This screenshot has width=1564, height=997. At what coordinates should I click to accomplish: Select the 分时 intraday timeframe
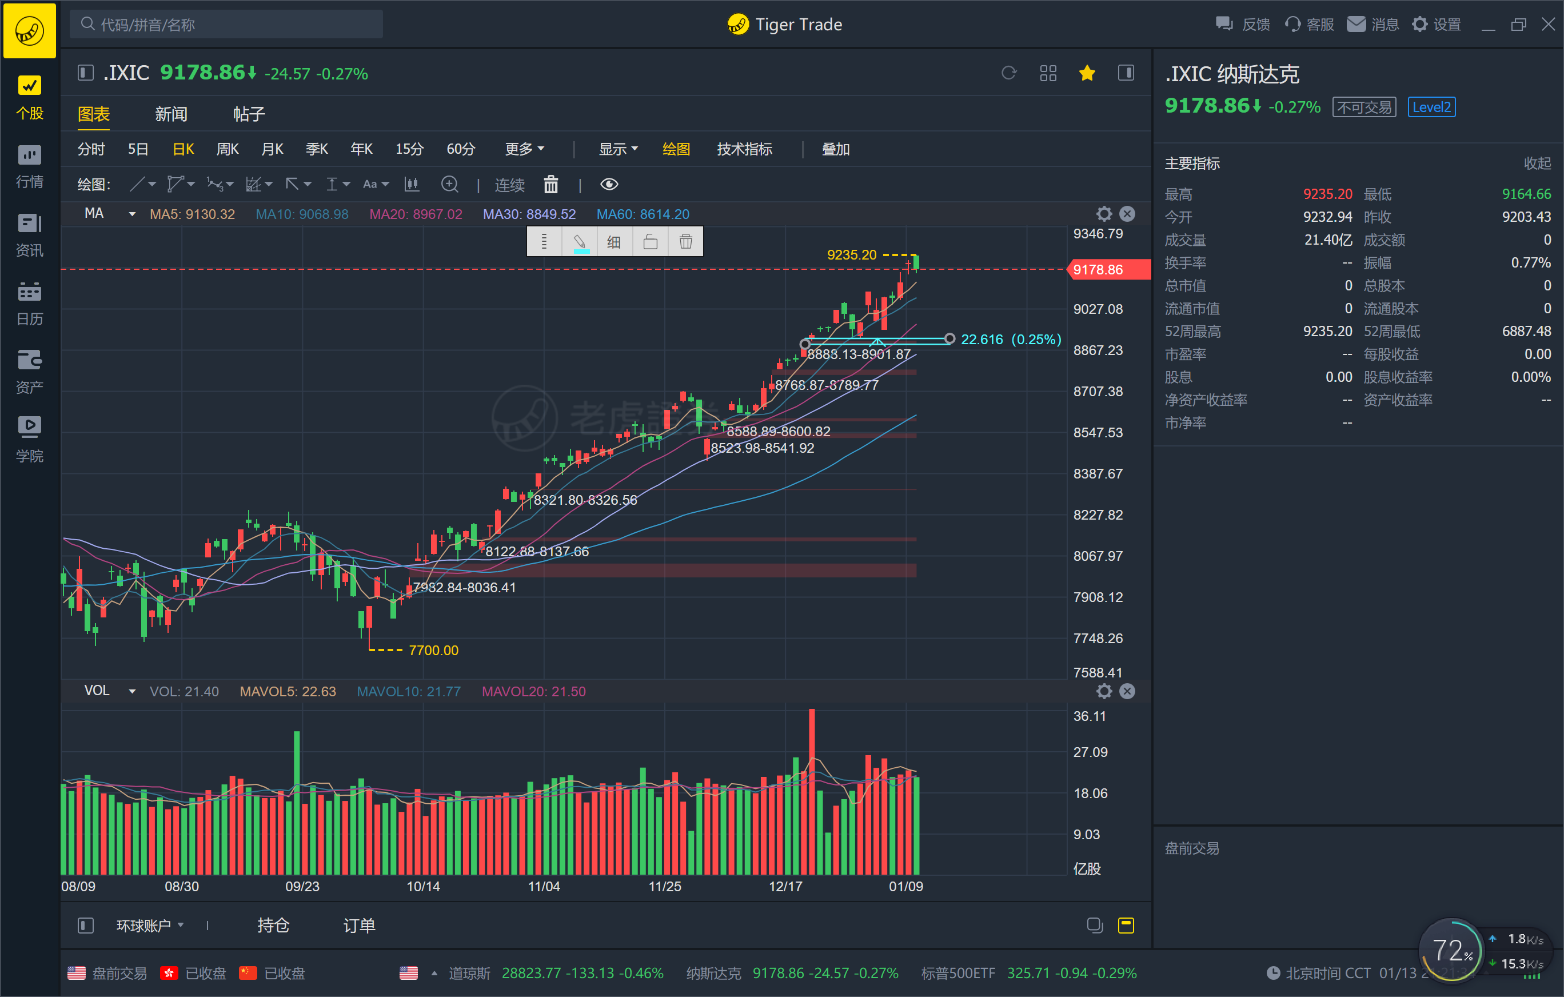(91, 149)
